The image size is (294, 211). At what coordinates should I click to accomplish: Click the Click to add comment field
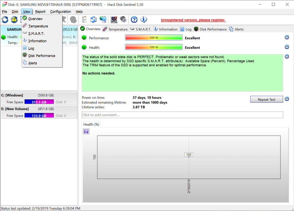click(182, 115)
